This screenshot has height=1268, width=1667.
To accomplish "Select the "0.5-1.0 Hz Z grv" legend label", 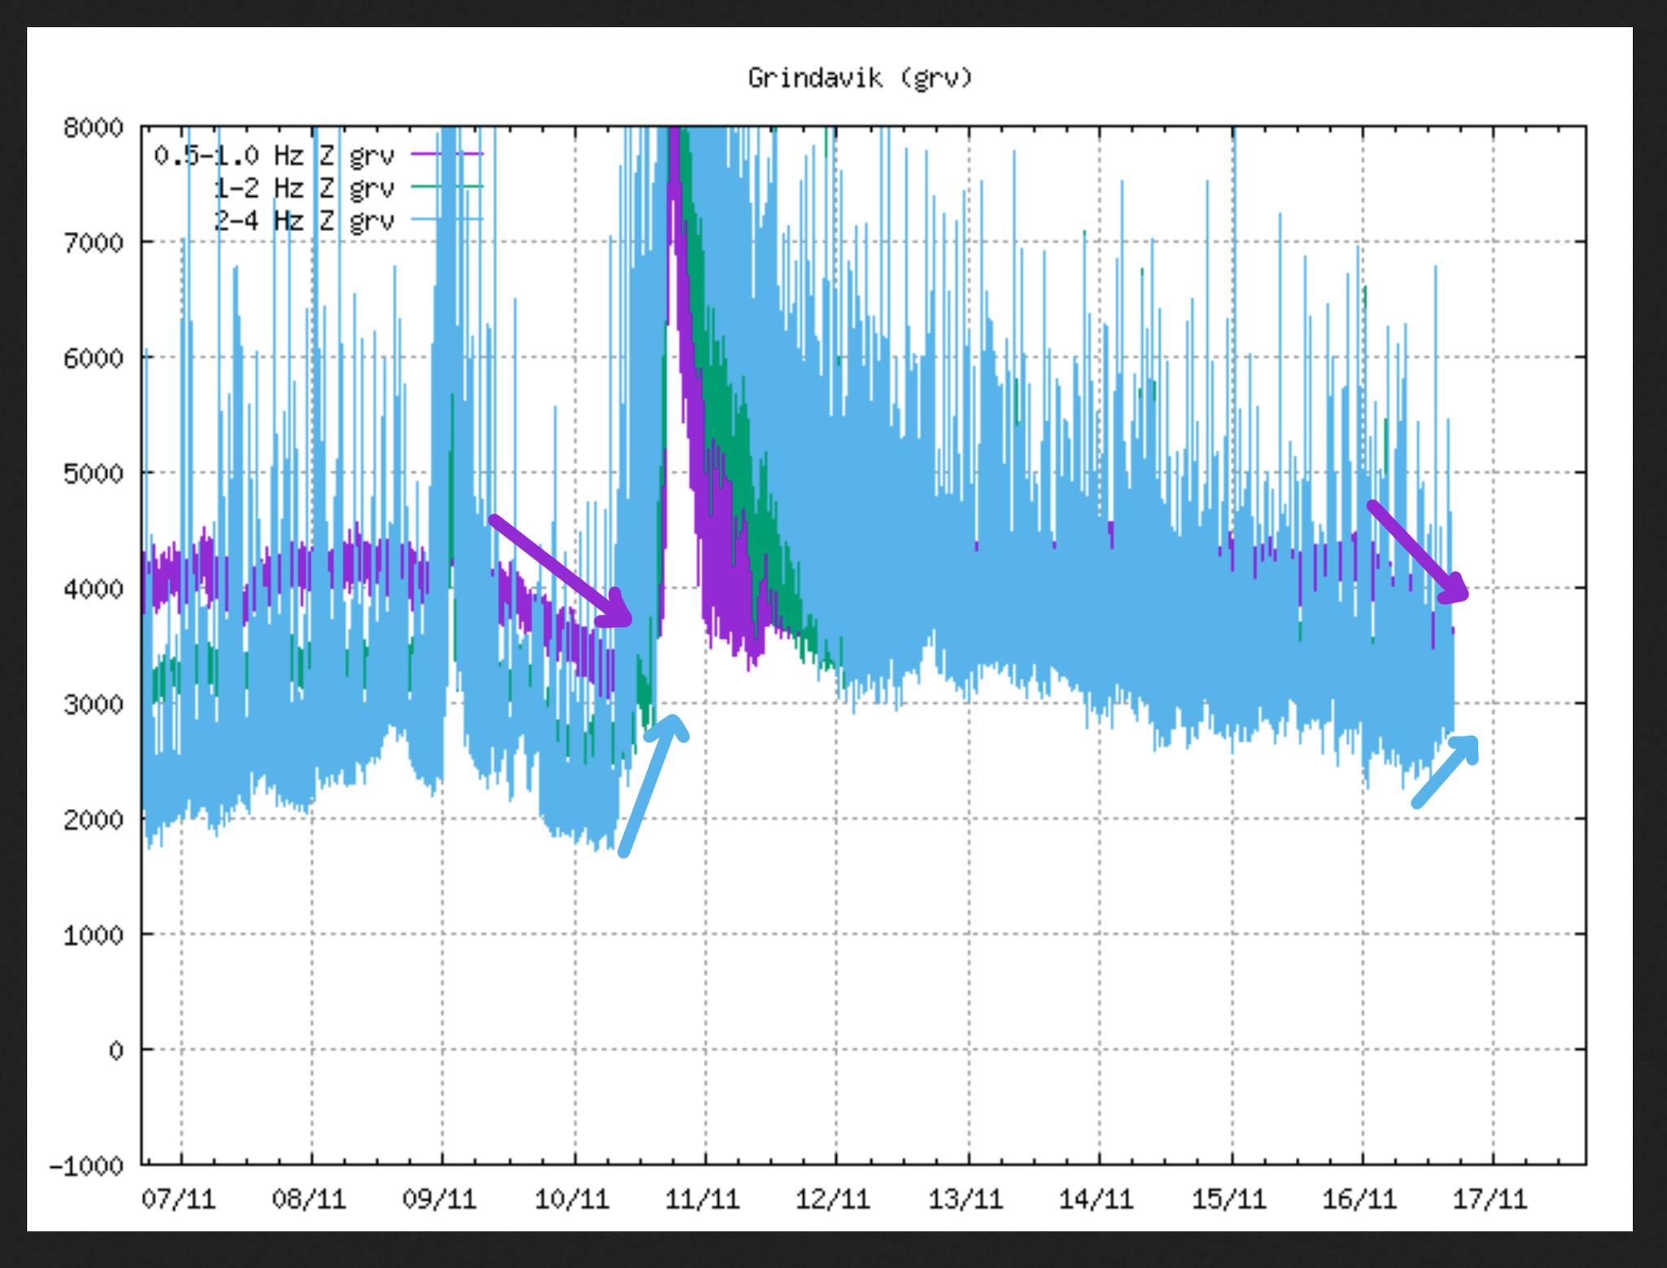I will tap(274, 155).
